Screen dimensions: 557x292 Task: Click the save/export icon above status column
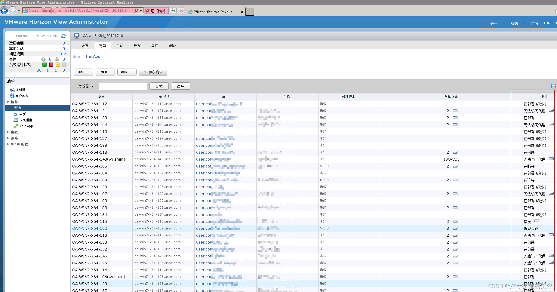coord(553,86)
